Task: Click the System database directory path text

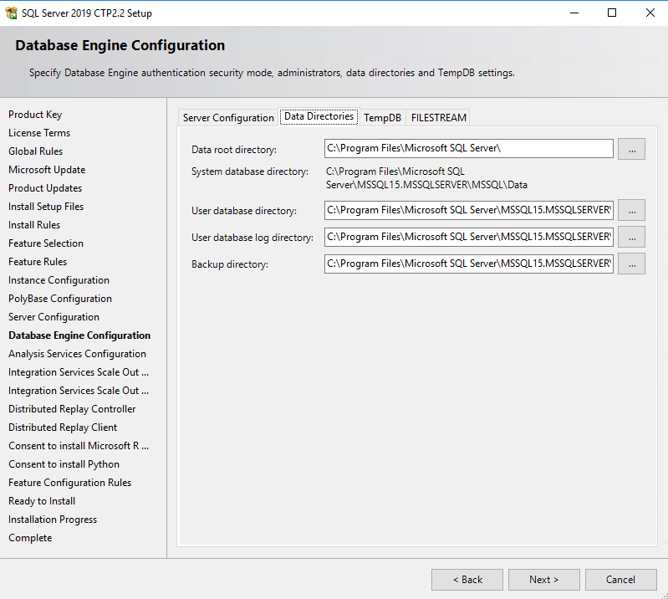Action: [426, 178]
